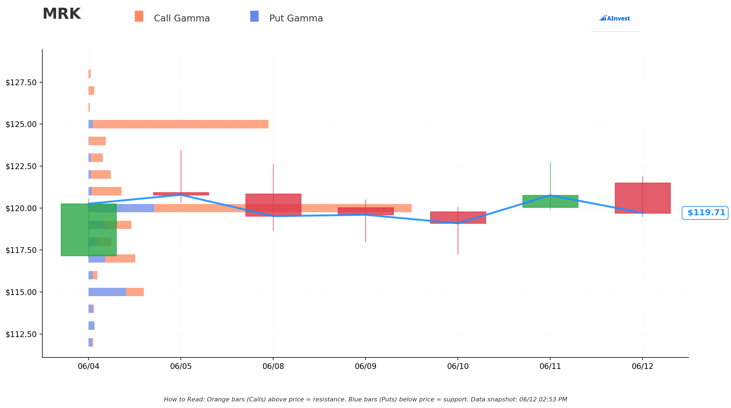Screen dimensions: 731x408
Task: Select the $127.50 y-axis label
Action: 21,83
